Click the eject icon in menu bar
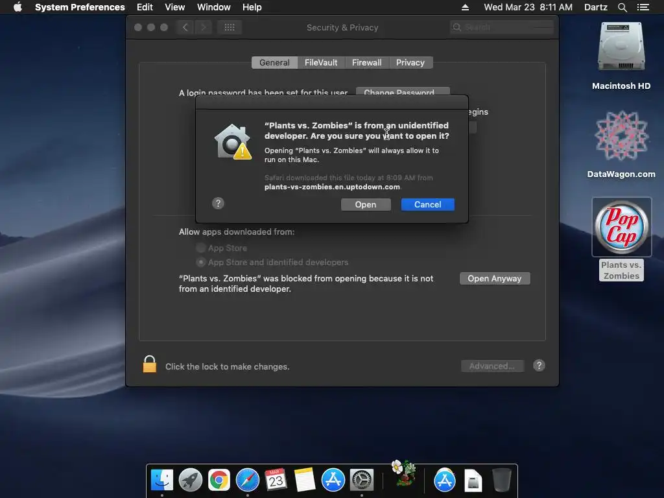 pos(465,7)
